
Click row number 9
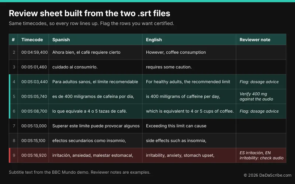coord(14,155)
